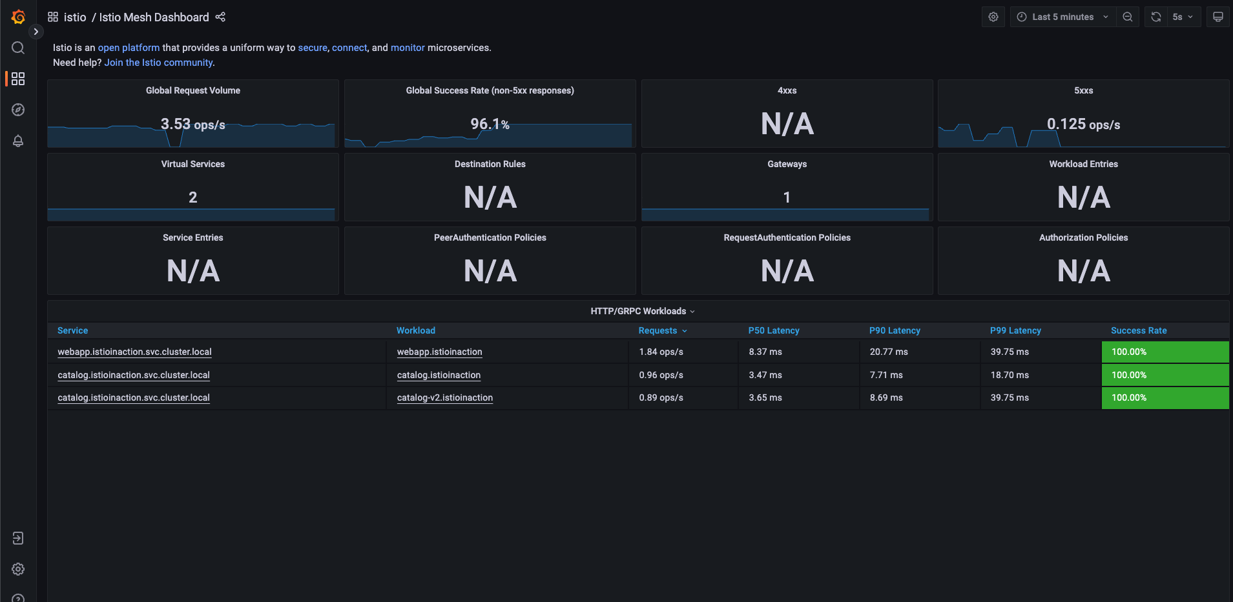This screenshot has width=1233, height=602.
Task: Open the 4xxs panel title menu
Action: 787,90
